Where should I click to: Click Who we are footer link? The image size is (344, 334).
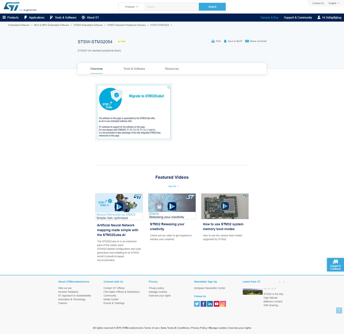pyautogui.click(x=65, y=288)
